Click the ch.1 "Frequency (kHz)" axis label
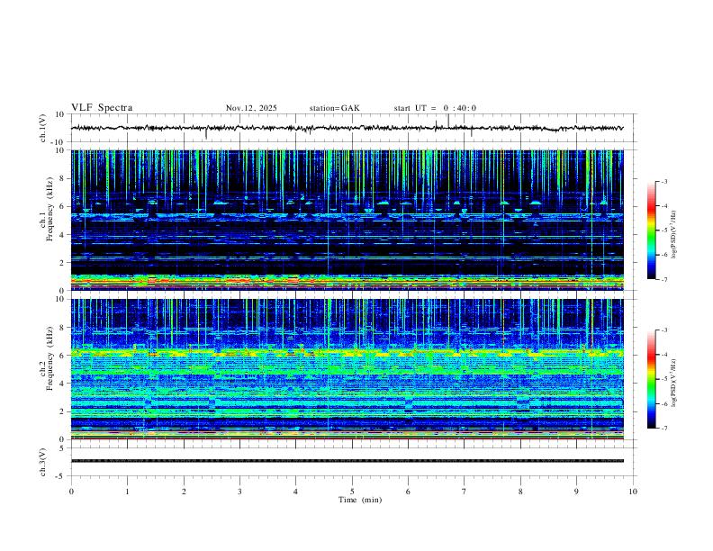Viewport: 713px width, 551px height. click(50, 208)
